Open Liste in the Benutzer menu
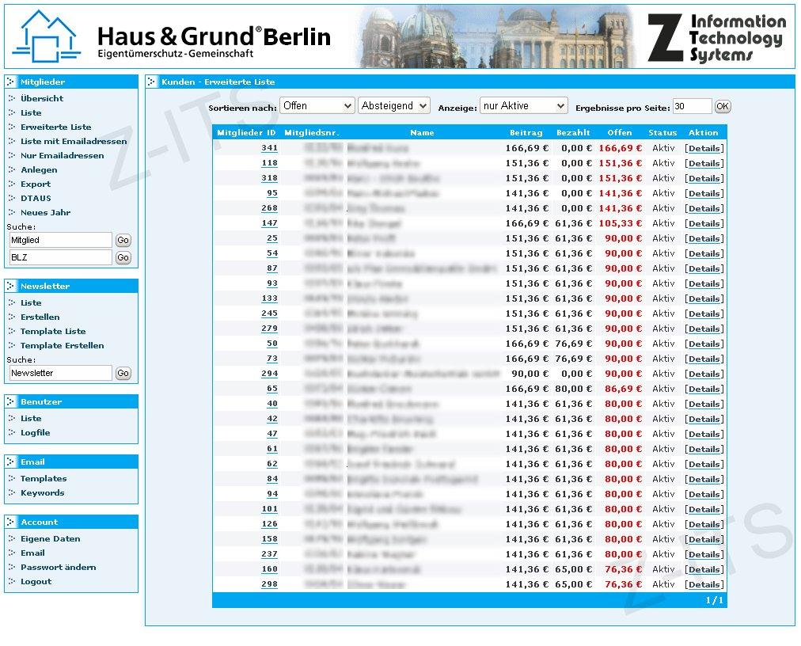Viewport: 801px width, 646px height. (31, 419)
